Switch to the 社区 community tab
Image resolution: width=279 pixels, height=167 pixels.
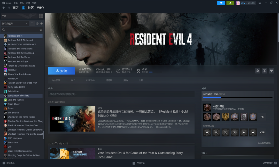(x=31, y=8)
